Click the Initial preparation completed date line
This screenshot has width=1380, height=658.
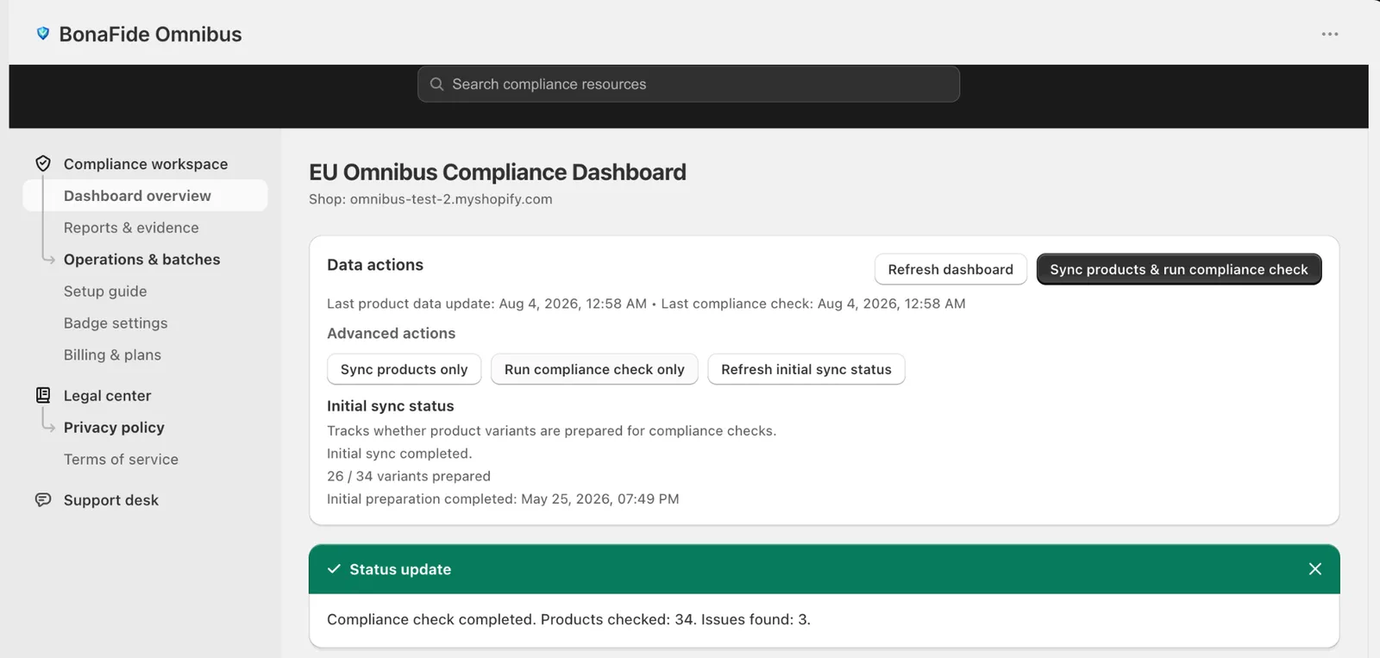click(x=503, y=498)
